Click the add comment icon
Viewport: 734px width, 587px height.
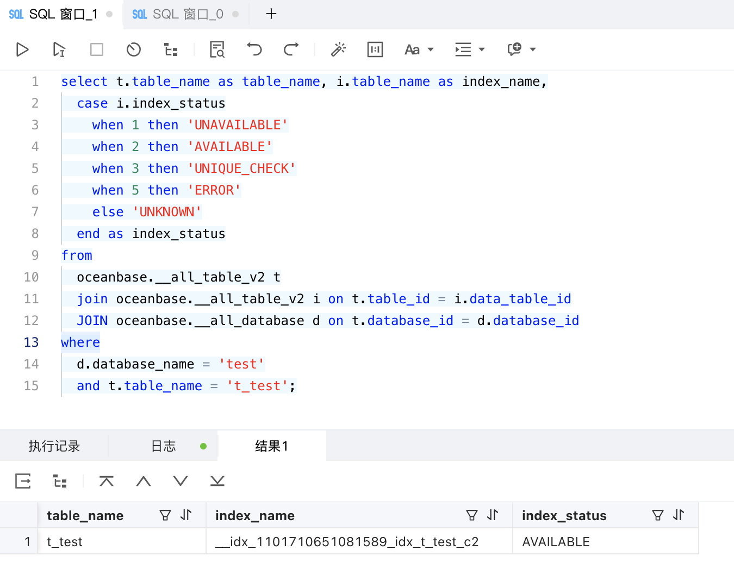click(514, 49)
